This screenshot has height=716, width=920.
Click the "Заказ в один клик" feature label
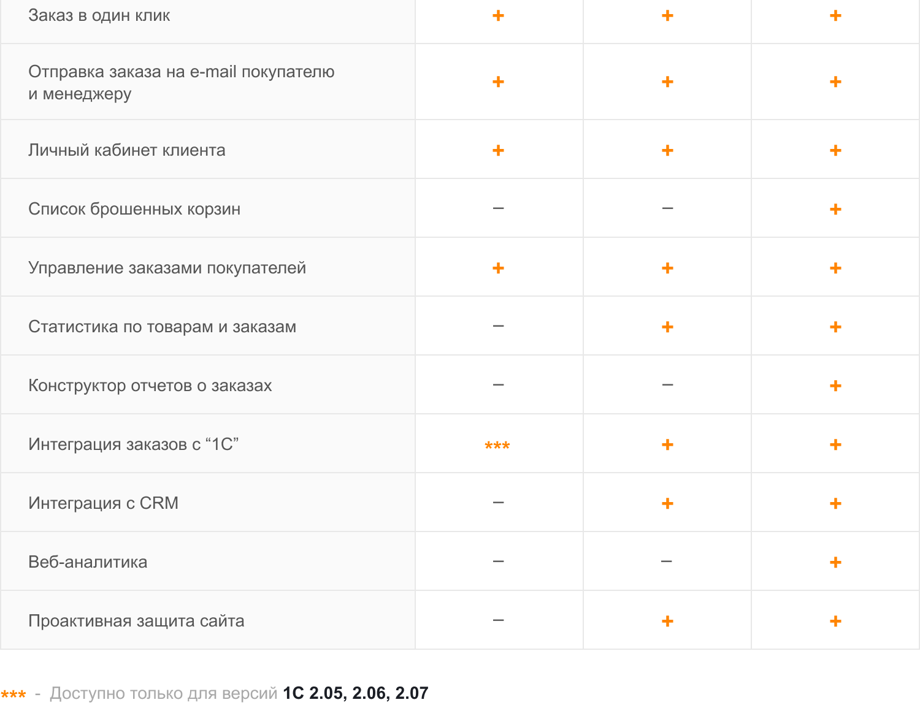tap(99, 15)
